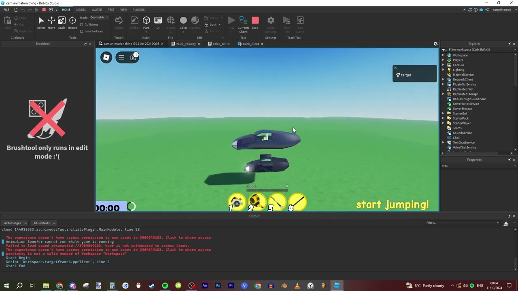Screen dimensions: 518x291
Task: Expand the StarterPlayer node
Action: coord(443,123)
